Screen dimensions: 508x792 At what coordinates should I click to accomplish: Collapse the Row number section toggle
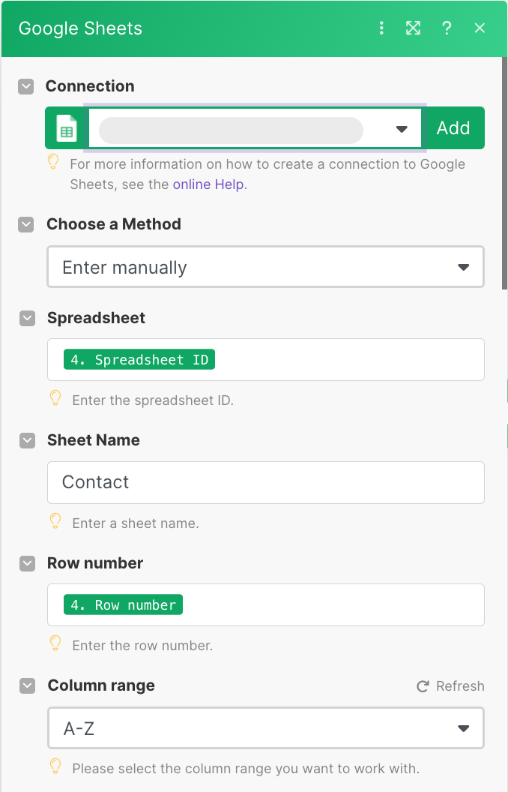click(x=27, y=564)
